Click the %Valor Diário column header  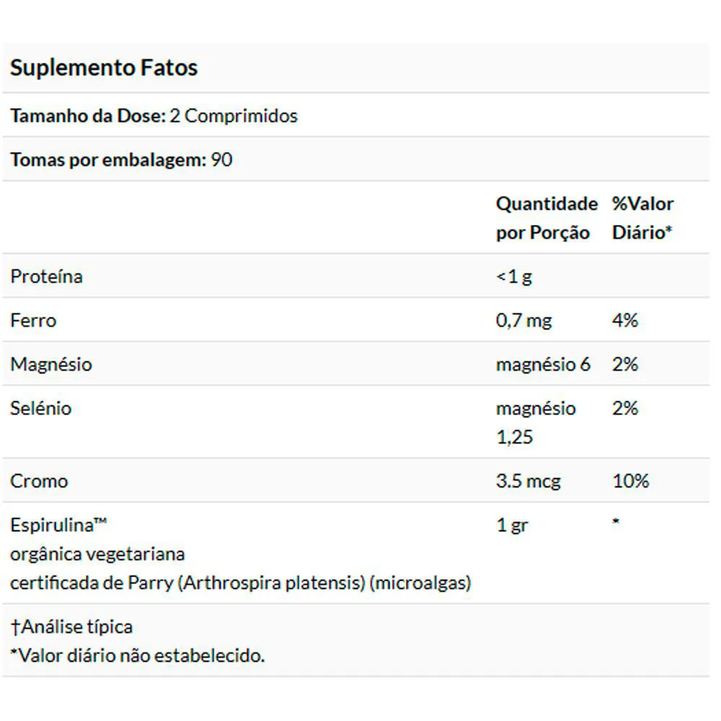[x=642, y=218]
